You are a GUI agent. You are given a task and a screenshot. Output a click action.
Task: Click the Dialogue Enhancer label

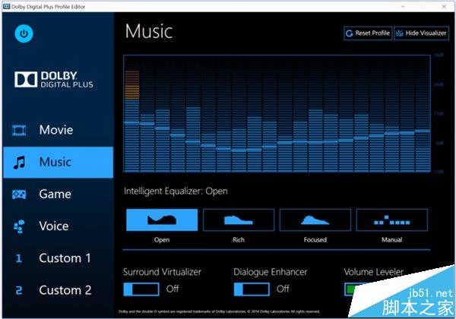[271, 272]
